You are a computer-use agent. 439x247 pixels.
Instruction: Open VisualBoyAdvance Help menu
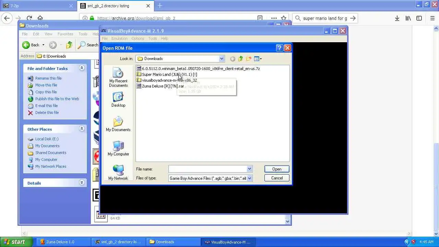(165, 38)
